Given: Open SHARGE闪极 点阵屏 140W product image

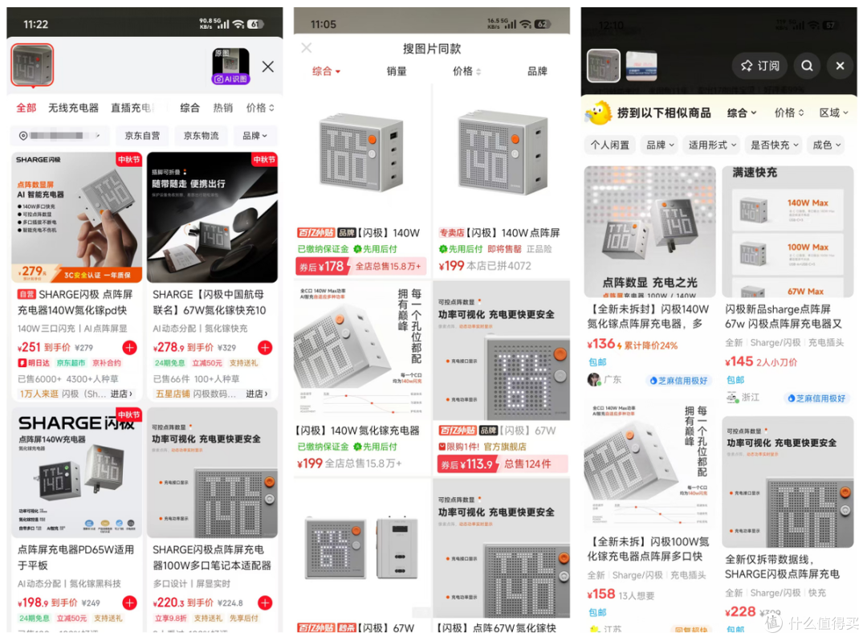Looking at the screenshot, I should 77,218.
